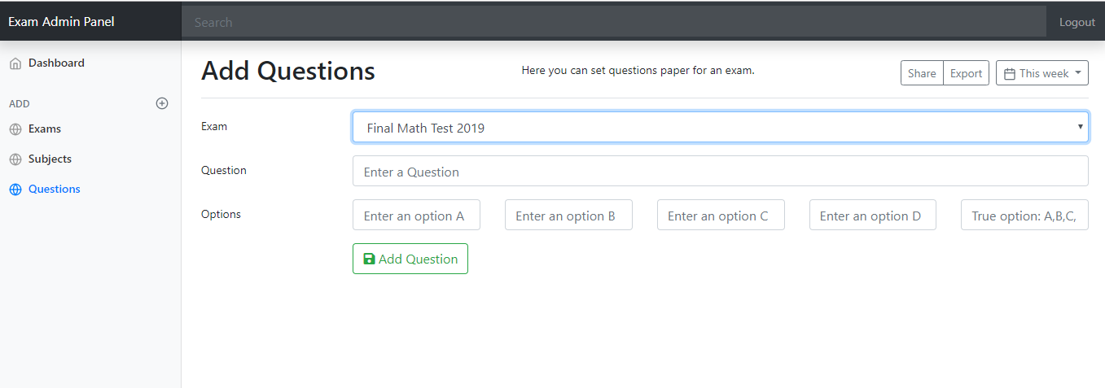
Task: Click the Export button
Action: coord(966,73)
